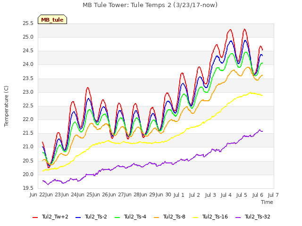Click the green Tul2_Ts-4 legend swatch

tap(117, 218)
